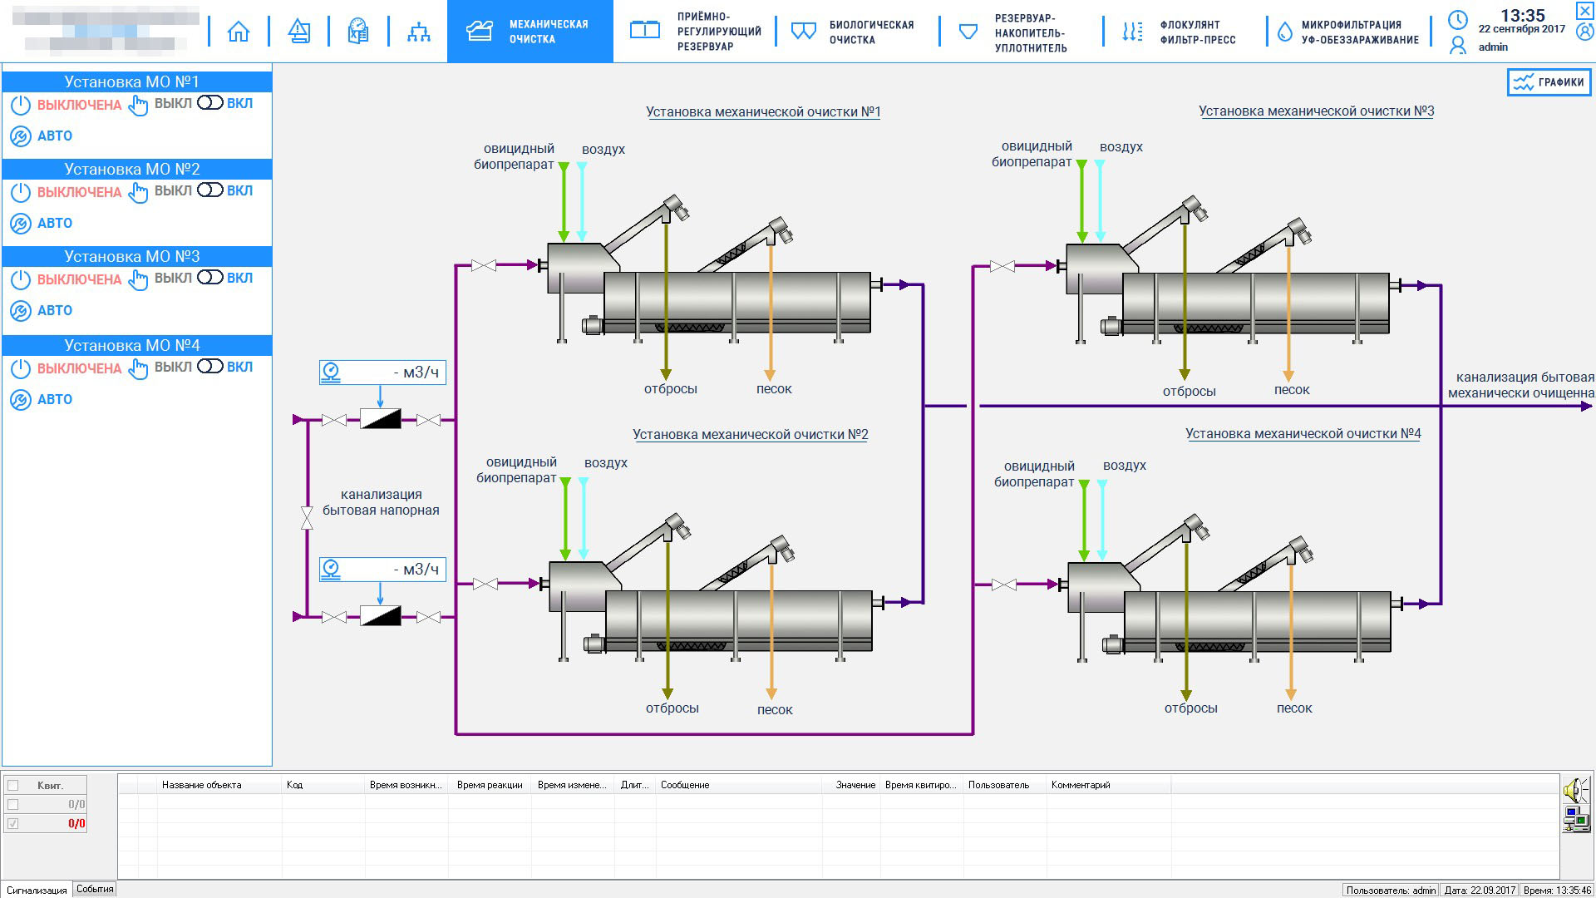Open link Установка механической очистки №3
The width and height of the screenshot is (1596, 898).
(x=1316, y=111)
